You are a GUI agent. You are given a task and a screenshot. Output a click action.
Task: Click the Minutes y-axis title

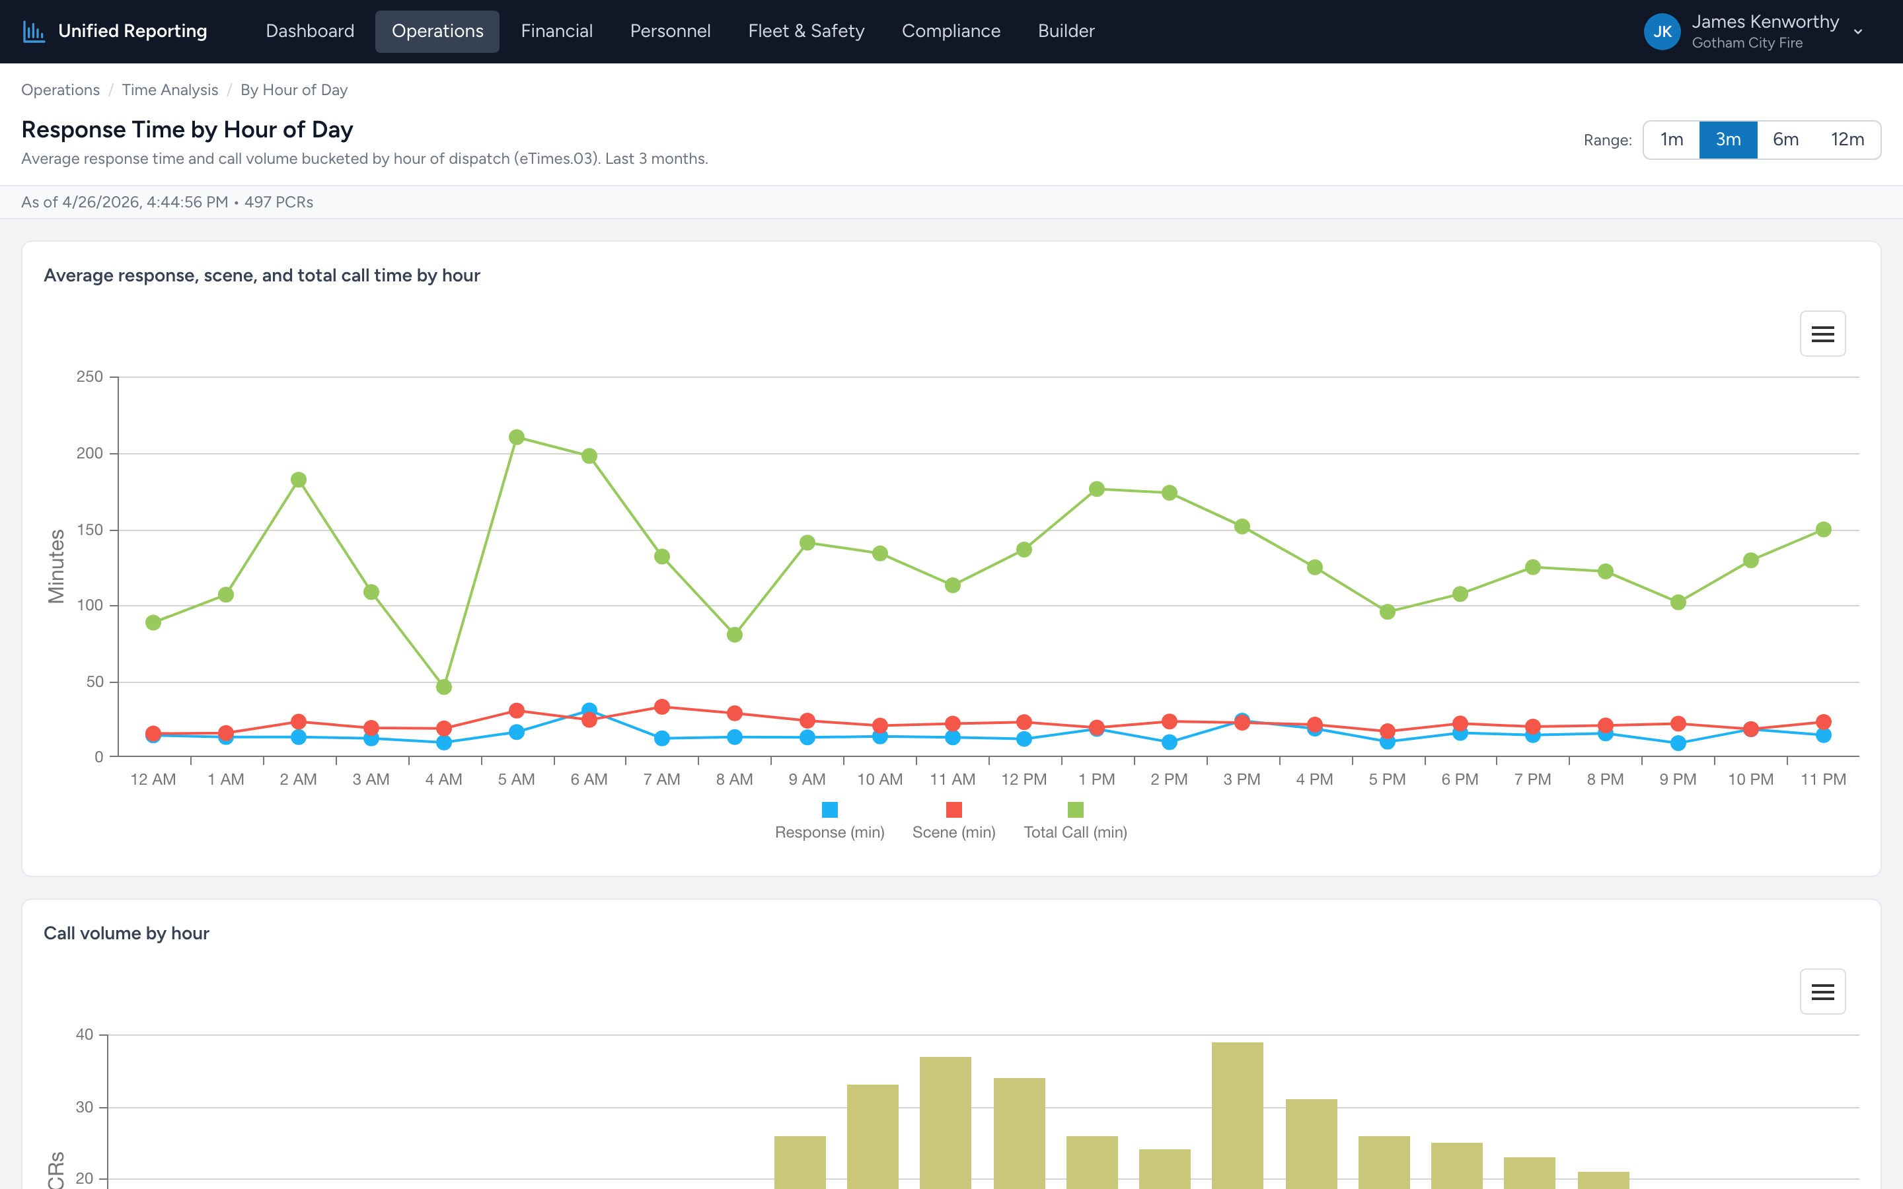(x=57, y=566)
